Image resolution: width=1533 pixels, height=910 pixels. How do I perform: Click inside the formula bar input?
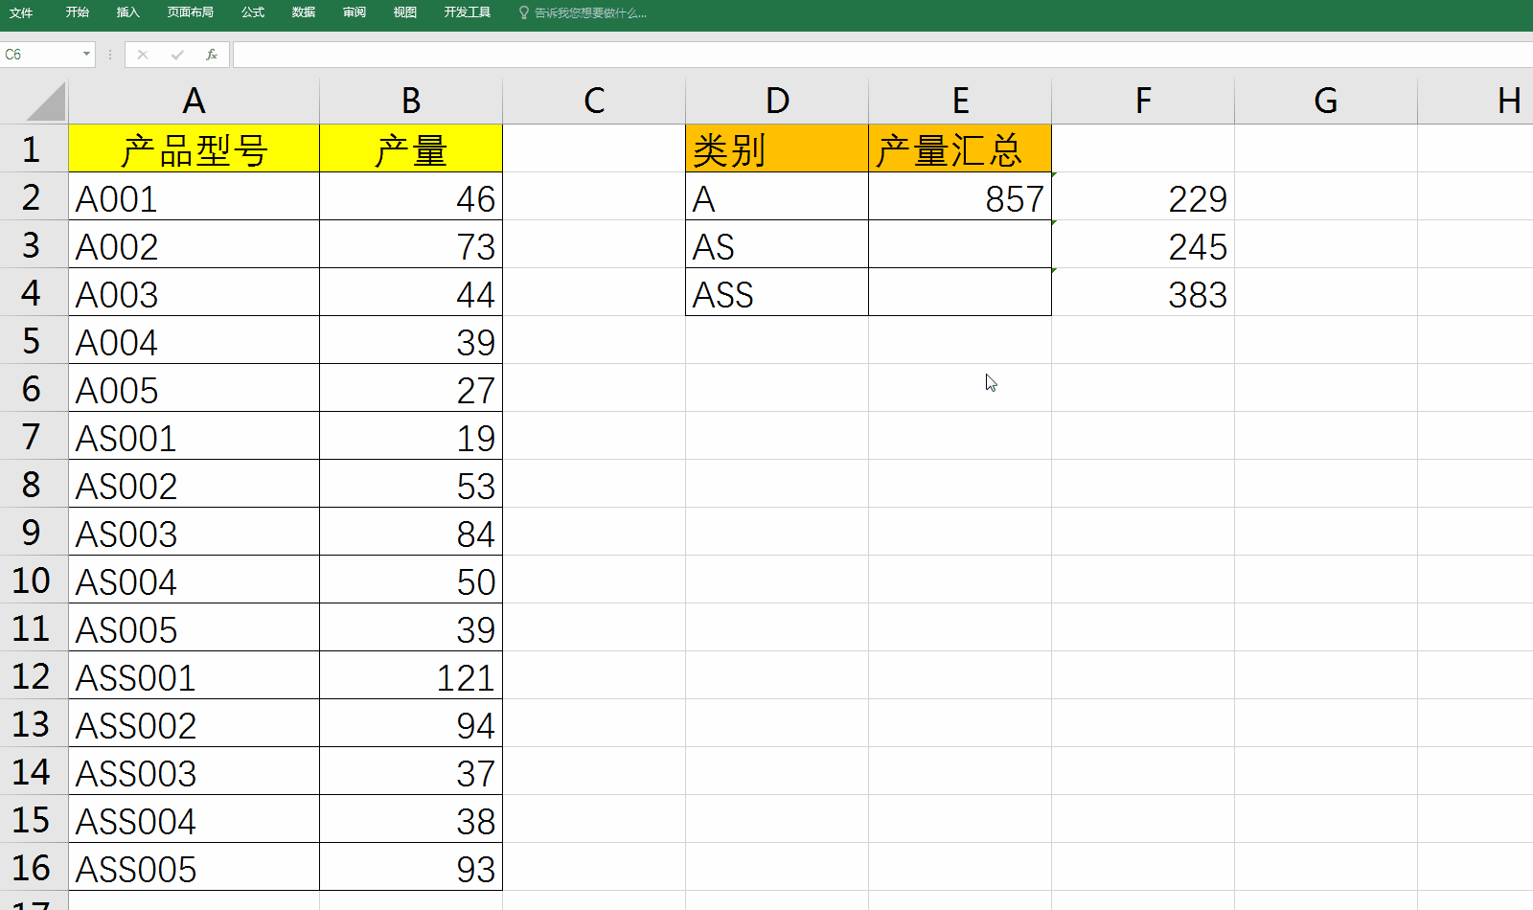pyautogui.click(x=882, y=55)
